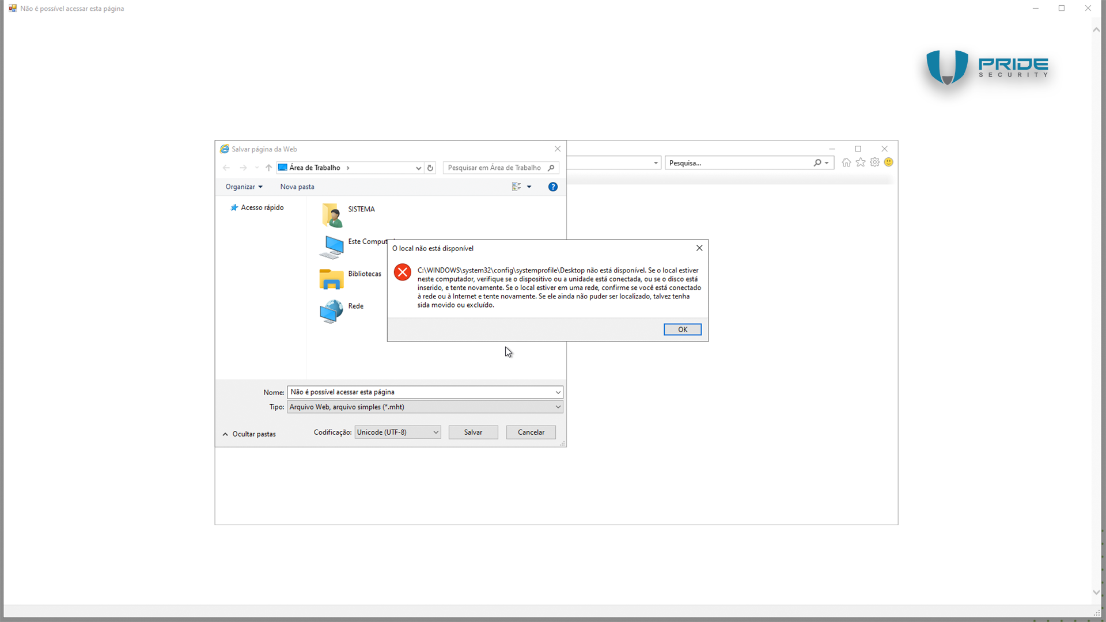Image resolution: width=1106 pixels, height=622 pixels.
Task: Open the Organizar menu
Action: pyautogui.click(x=244, y=187)
